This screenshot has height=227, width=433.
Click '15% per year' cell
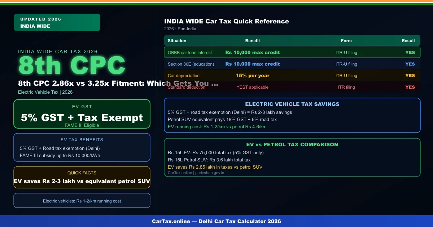pyautogui.click(x=253, y=76)
